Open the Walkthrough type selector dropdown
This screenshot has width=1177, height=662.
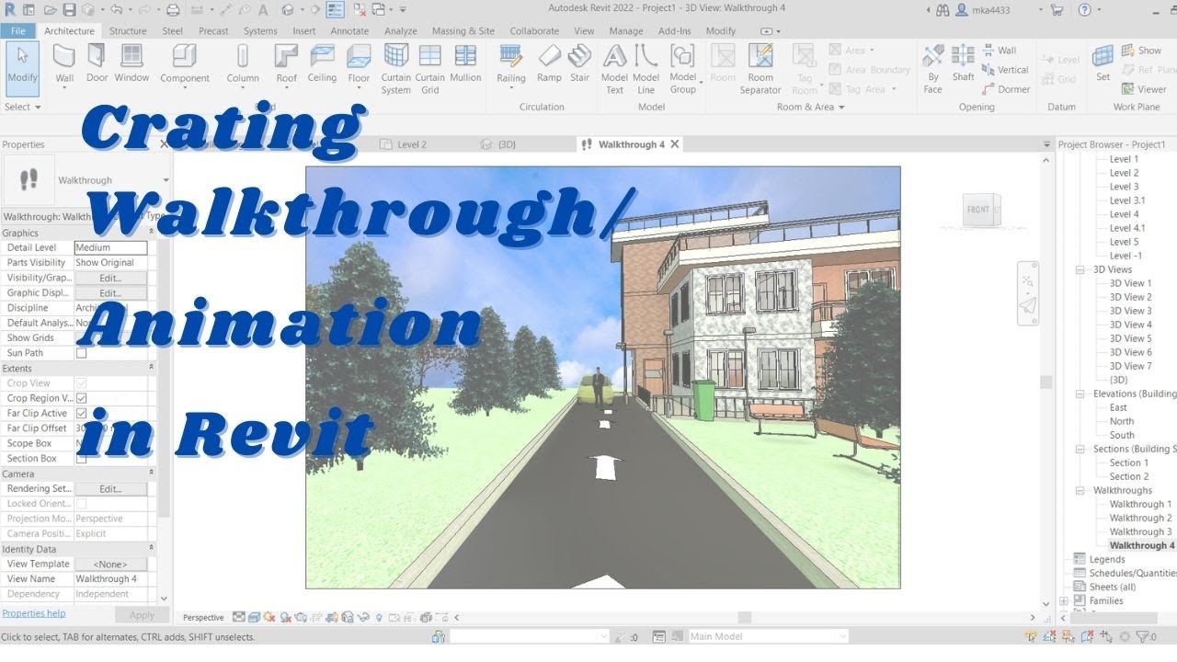click(166, 180)
